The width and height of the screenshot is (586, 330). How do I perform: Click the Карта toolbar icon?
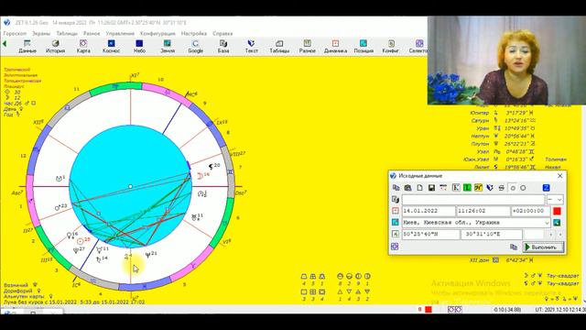(83, 47)
